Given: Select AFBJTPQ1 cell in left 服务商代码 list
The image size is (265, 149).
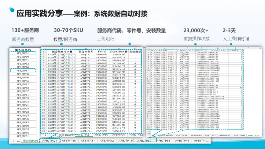Looking at the screenshot, I should point(23,53).
